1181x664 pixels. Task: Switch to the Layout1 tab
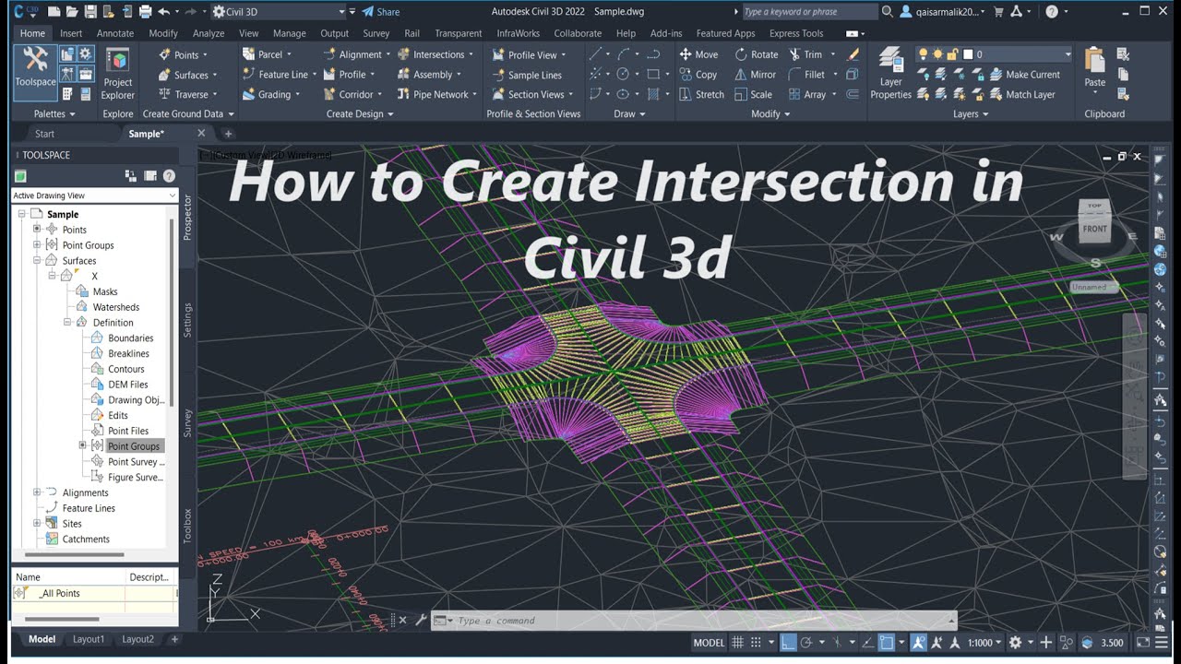coord(89,639)
